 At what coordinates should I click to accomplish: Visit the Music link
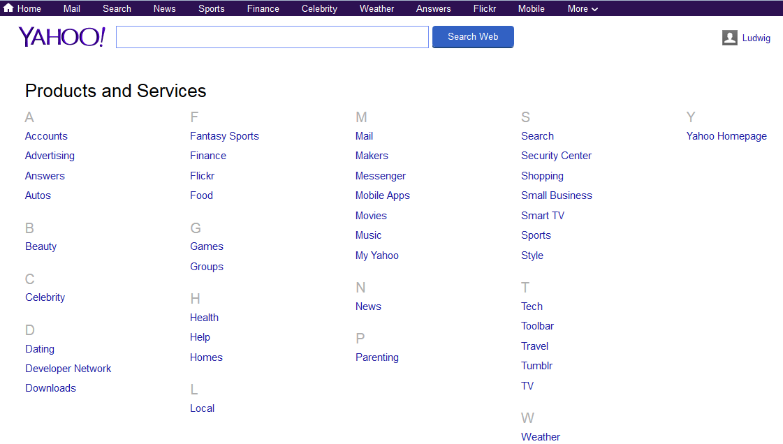369,235
